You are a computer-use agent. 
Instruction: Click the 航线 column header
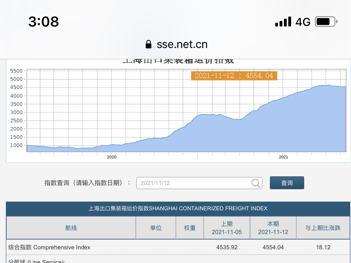pos(71,228)
